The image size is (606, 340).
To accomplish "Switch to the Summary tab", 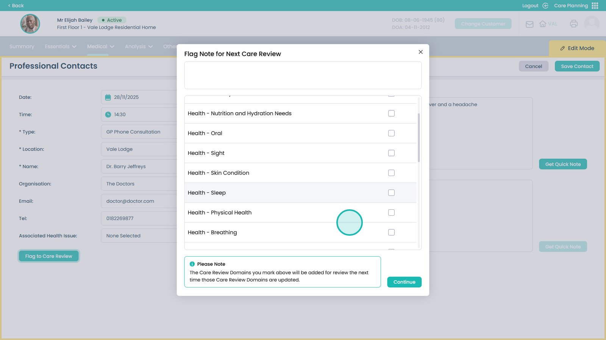I will (x=22, y=46).
